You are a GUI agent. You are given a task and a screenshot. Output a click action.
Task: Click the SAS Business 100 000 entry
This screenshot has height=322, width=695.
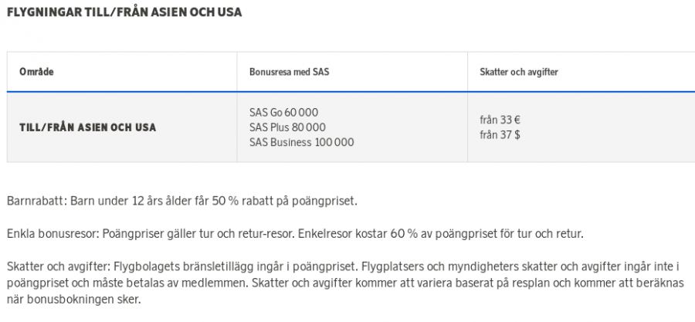click(301, 143)
